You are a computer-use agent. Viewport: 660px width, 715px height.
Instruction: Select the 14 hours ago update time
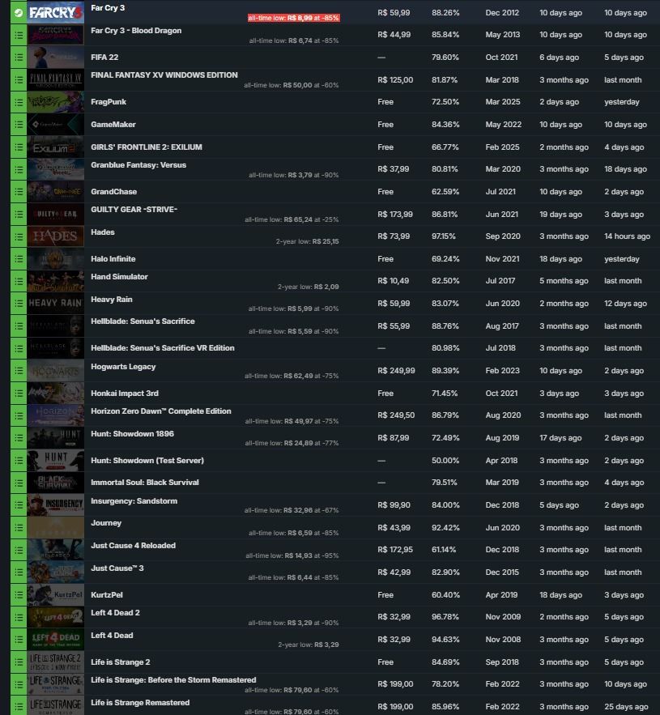[627, 236]
